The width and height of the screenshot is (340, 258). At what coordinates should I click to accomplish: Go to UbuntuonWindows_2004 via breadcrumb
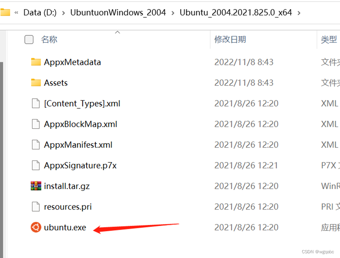click(118, 12)
